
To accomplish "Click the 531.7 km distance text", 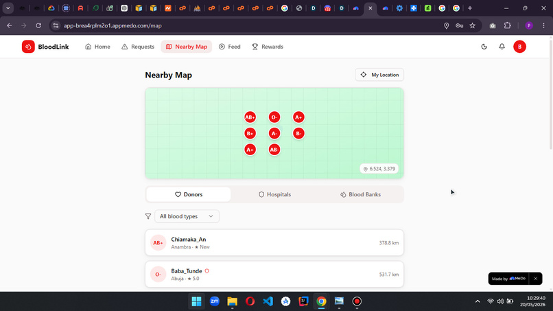I will pos(388,275).
